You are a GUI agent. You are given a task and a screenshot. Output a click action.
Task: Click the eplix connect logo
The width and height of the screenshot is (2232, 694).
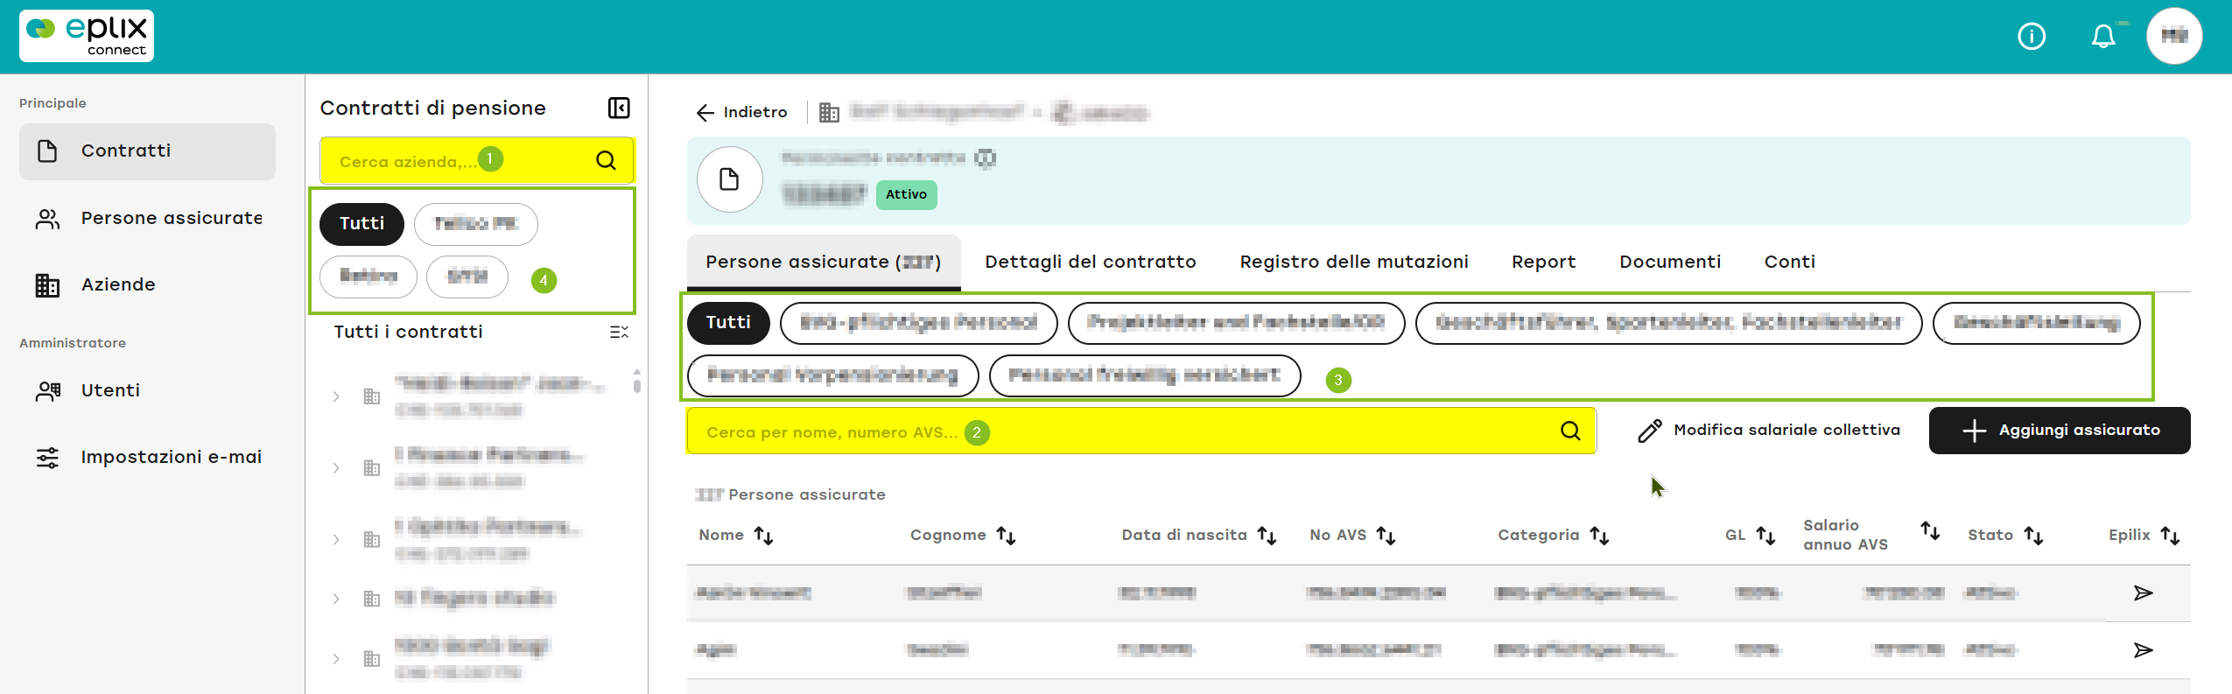click(x=87, y=36)
